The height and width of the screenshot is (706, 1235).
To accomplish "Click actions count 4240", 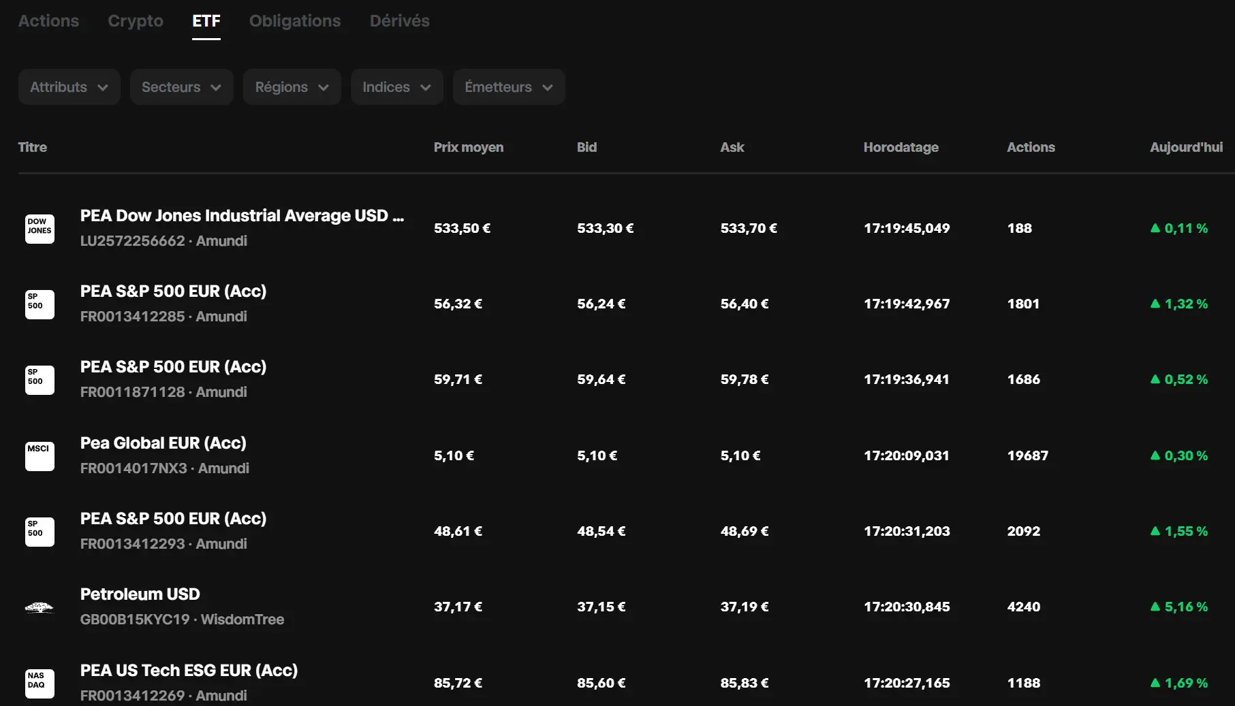I will click(1024, 607).
